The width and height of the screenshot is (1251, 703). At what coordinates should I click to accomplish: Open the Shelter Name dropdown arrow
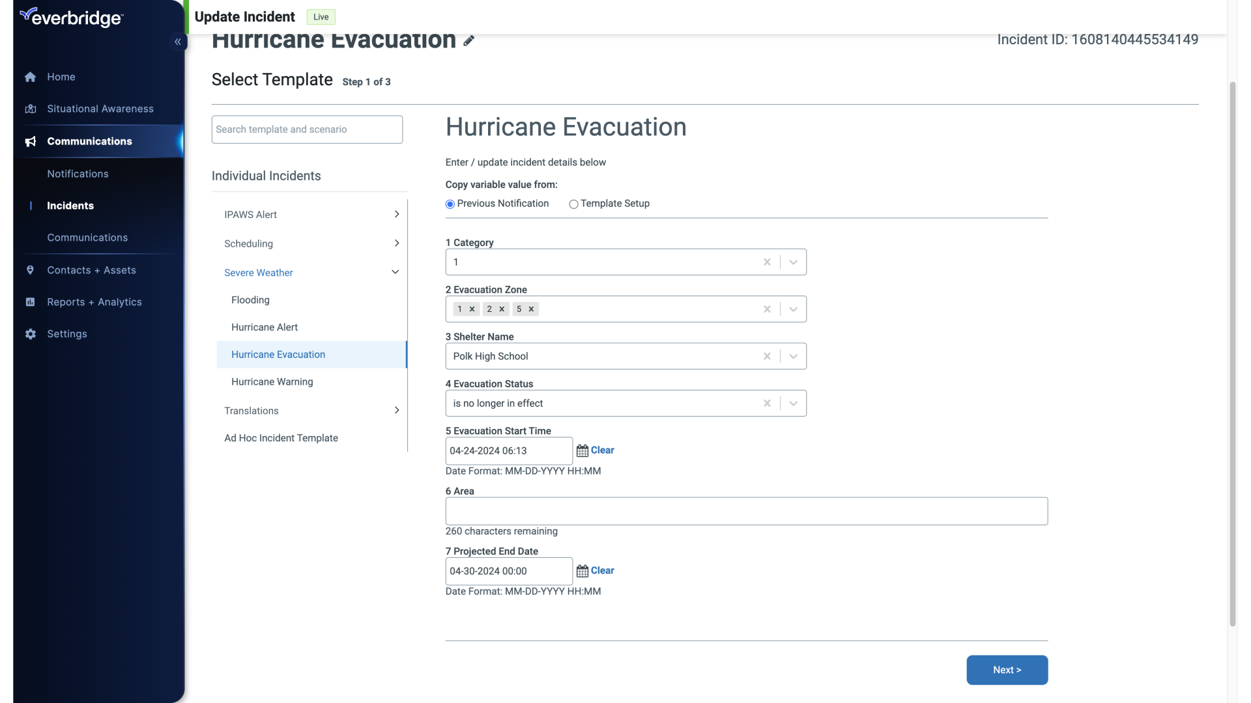(793, 356)
